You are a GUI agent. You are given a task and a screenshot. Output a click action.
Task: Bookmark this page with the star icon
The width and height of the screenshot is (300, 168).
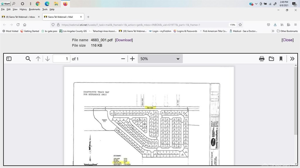tap(240, 25)
